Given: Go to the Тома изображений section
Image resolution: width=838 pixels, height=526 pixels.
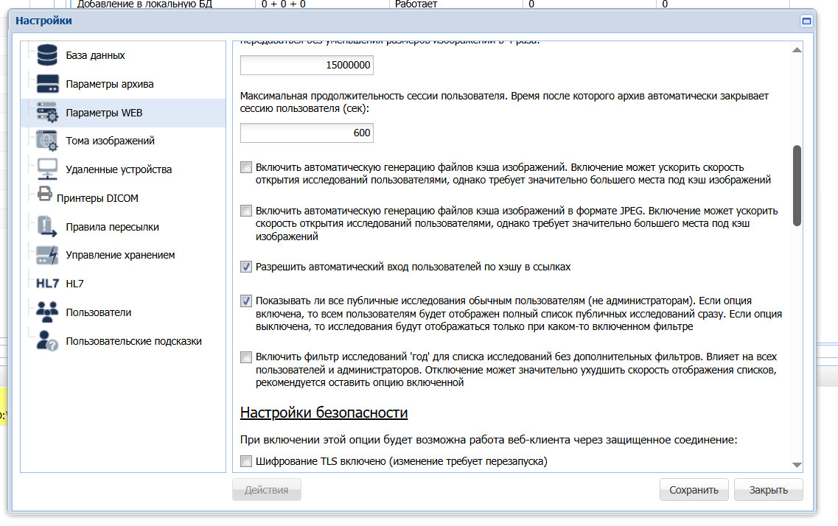Looking at the screenshot, I should click(110, 141).
